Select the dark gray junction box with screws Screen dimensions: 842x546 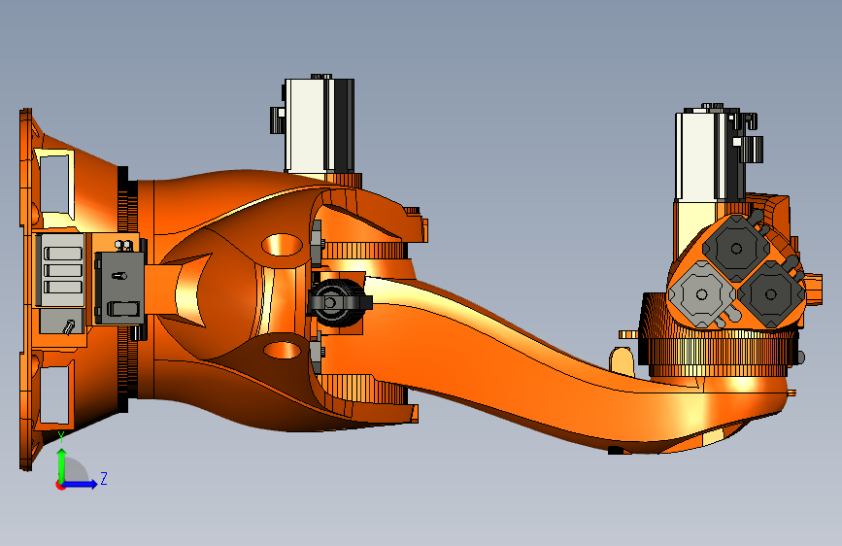pos(119,288)
